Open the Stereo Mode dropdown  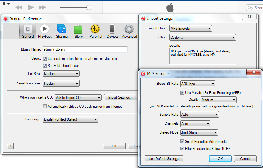point(199,133)
